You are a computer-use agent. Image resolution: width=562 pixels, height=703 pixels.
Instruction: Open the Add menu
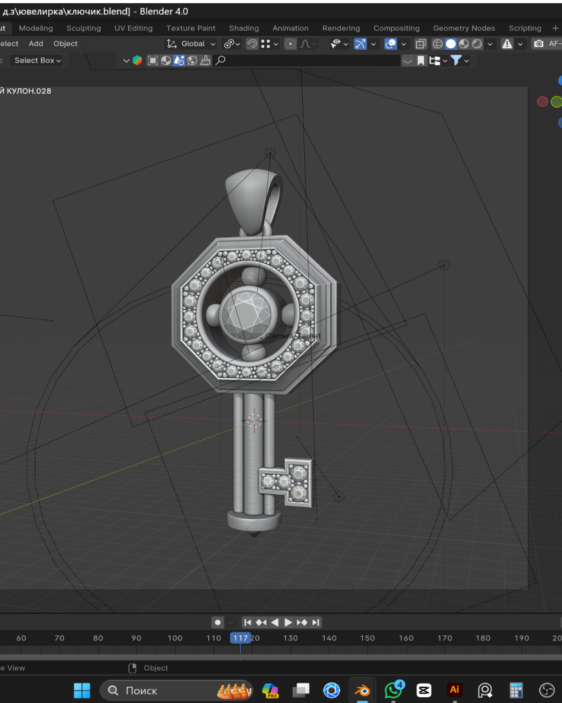pyautogui.click(x=36, y=44)
